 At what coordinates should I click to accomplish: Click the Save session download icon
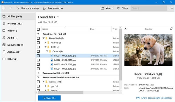pyautogui.click(x=44, y=8)
